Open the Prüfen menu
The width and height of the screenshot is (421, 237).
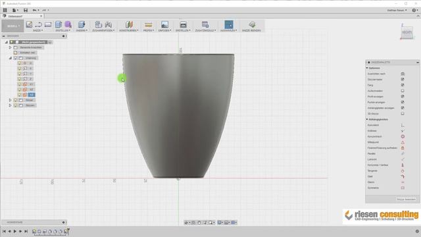[148, 30]
